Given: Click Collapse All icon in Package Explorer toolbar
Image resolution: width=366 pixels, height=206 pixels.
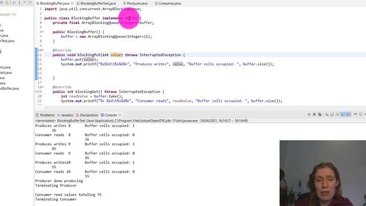Looking at the screenshot, I should 2,2.
